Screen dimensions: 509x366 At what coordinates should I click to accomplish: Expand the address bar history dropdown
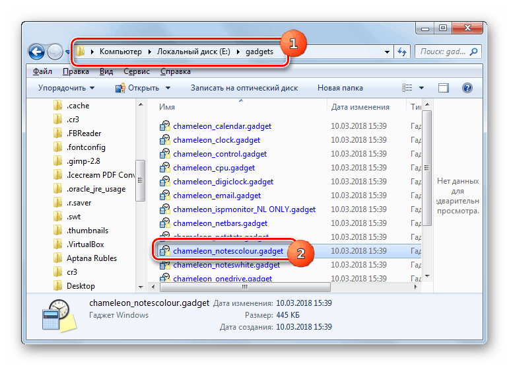pos(387,52)
